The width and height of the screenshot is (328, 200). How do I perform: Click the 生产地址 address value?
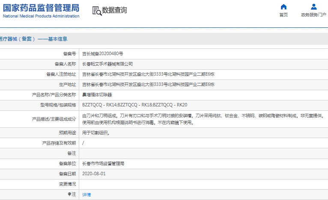pos(148,84)
